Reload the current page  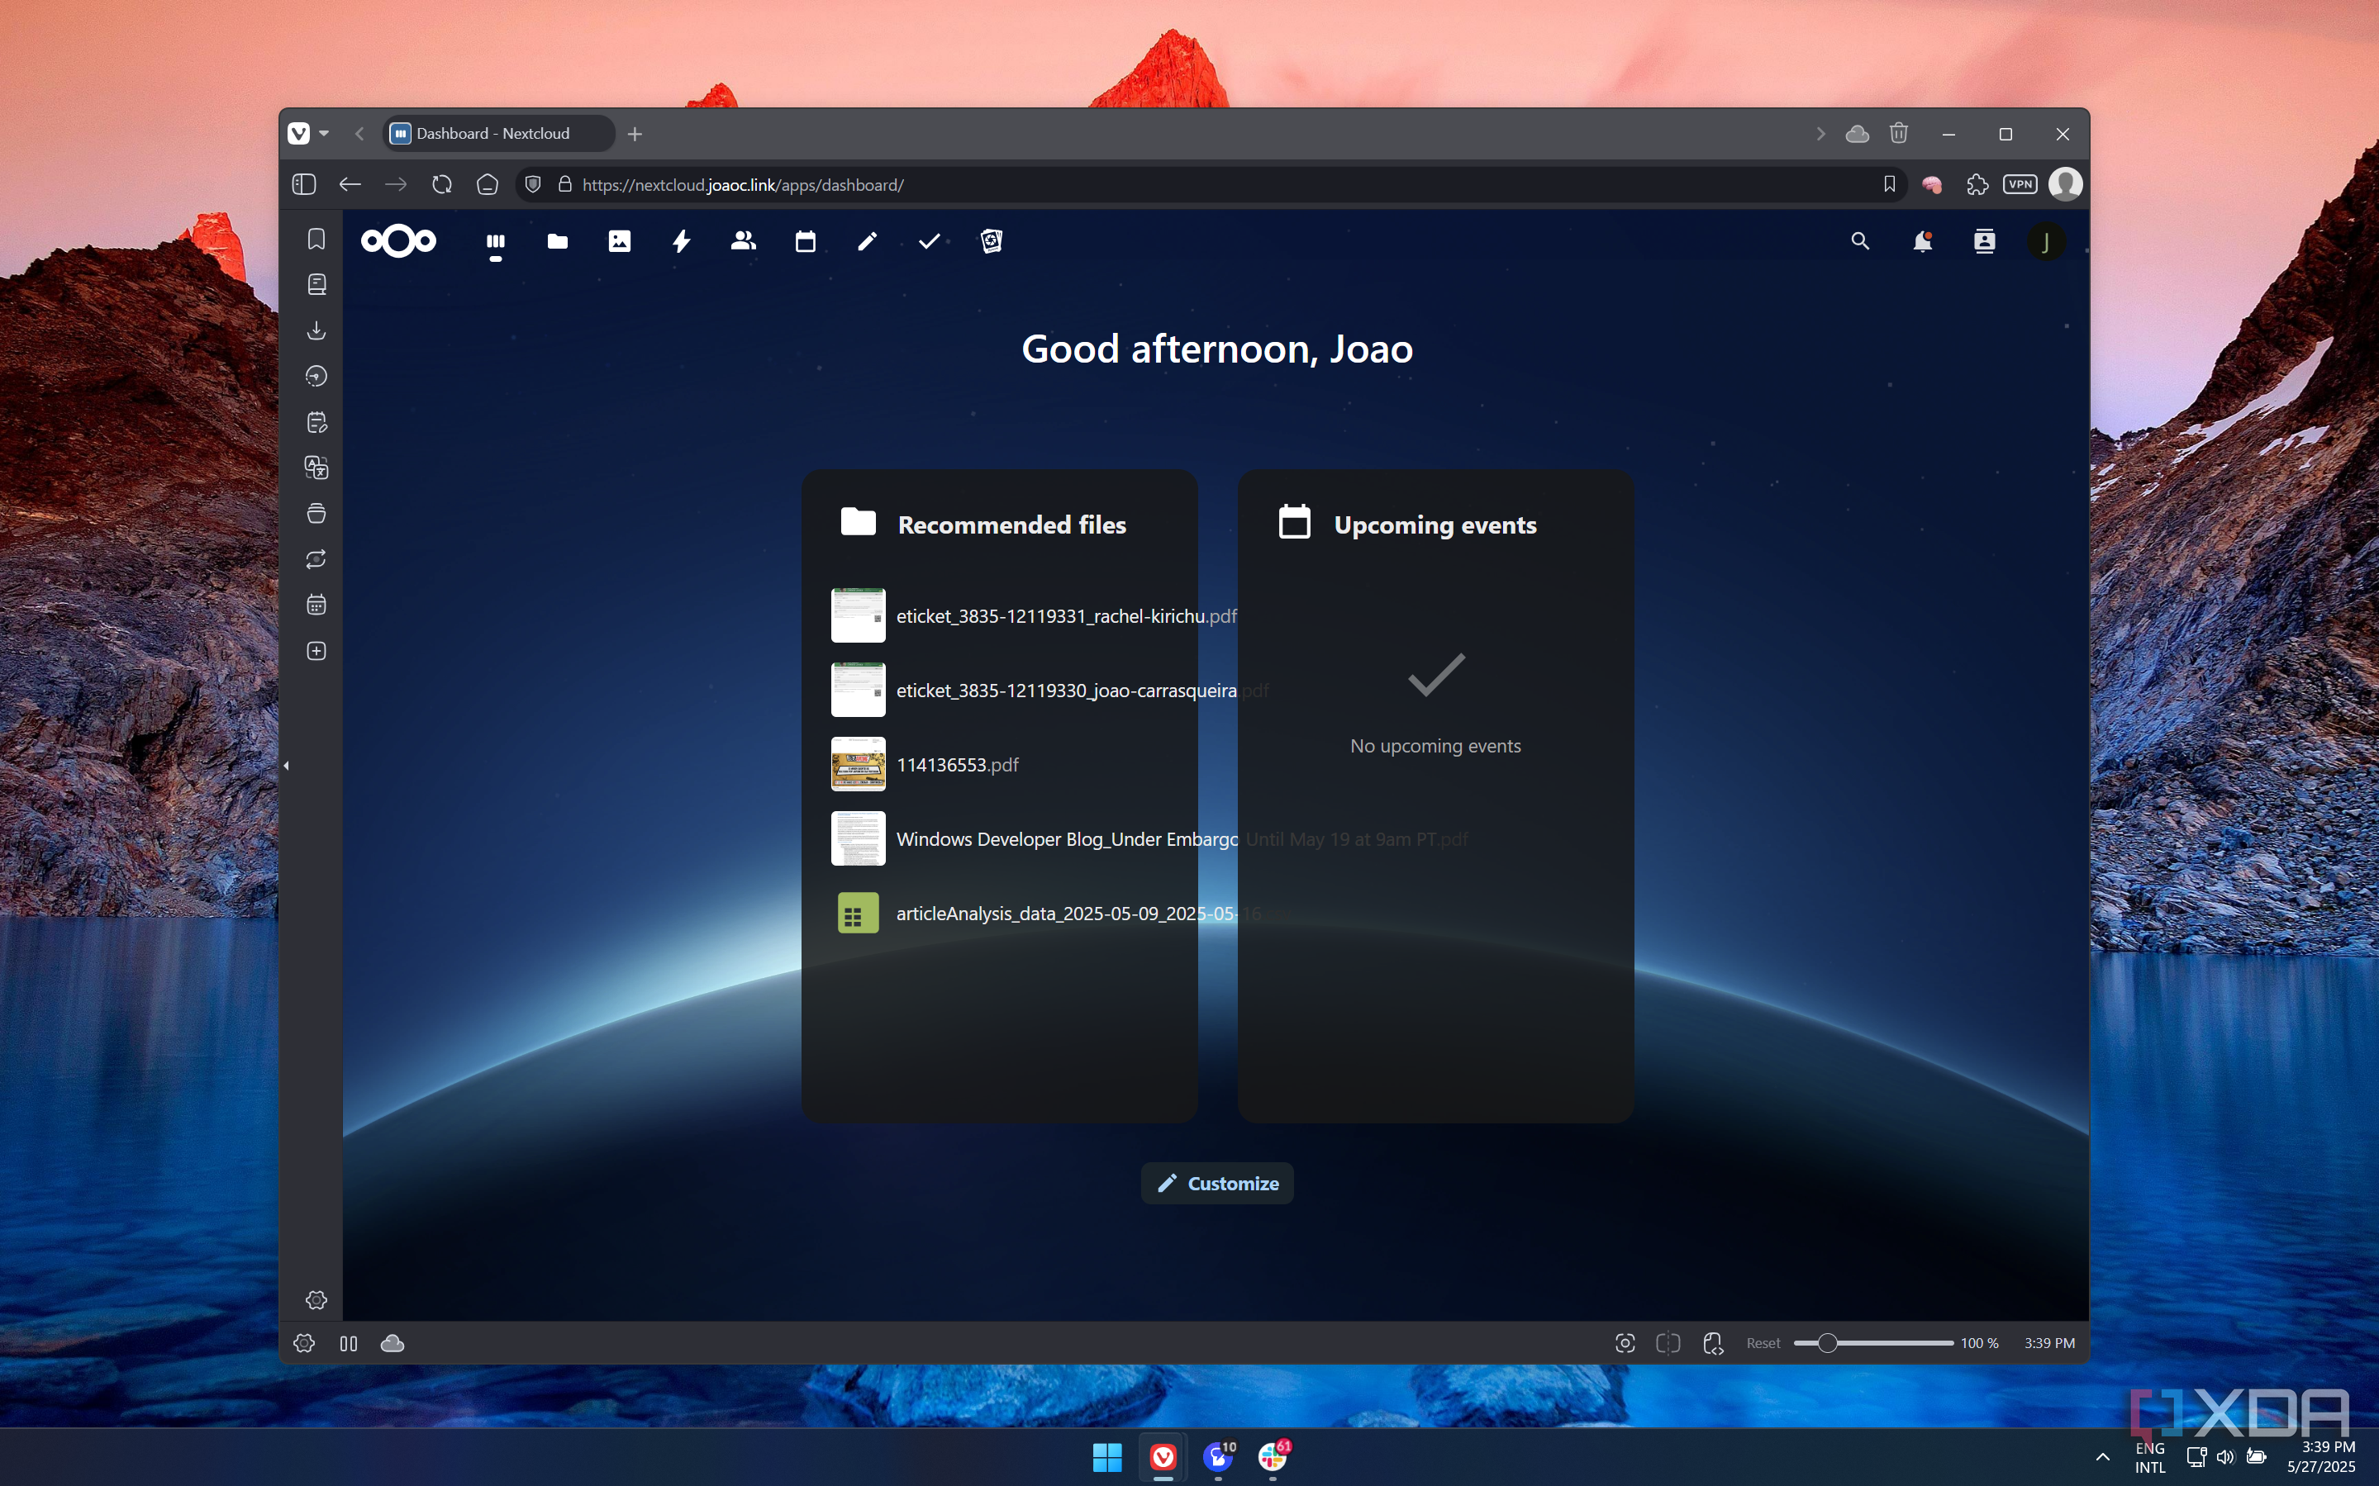(441, 183)
